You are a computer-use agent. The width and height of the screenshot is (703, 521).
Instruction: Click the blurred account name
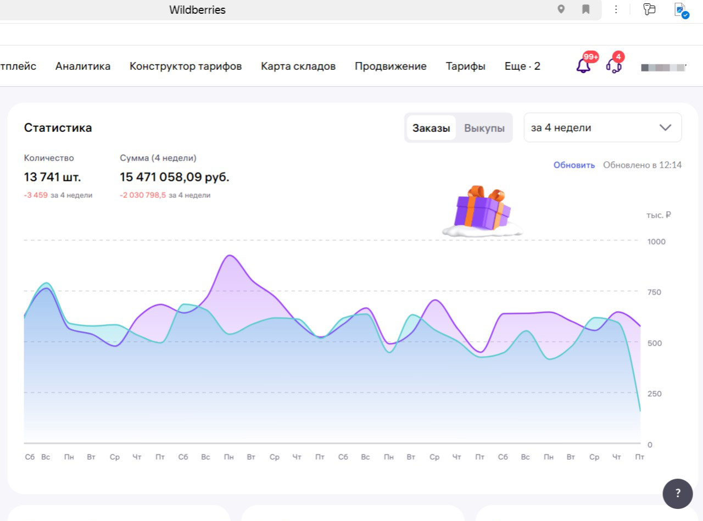point(663,68)
